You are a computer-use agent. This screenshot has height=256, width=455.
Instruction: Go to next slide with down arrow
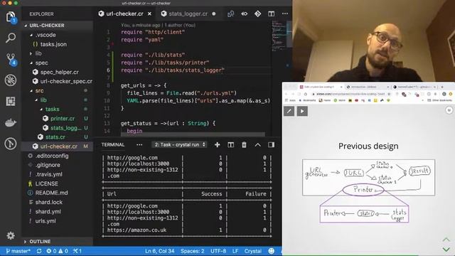(446, 250)
